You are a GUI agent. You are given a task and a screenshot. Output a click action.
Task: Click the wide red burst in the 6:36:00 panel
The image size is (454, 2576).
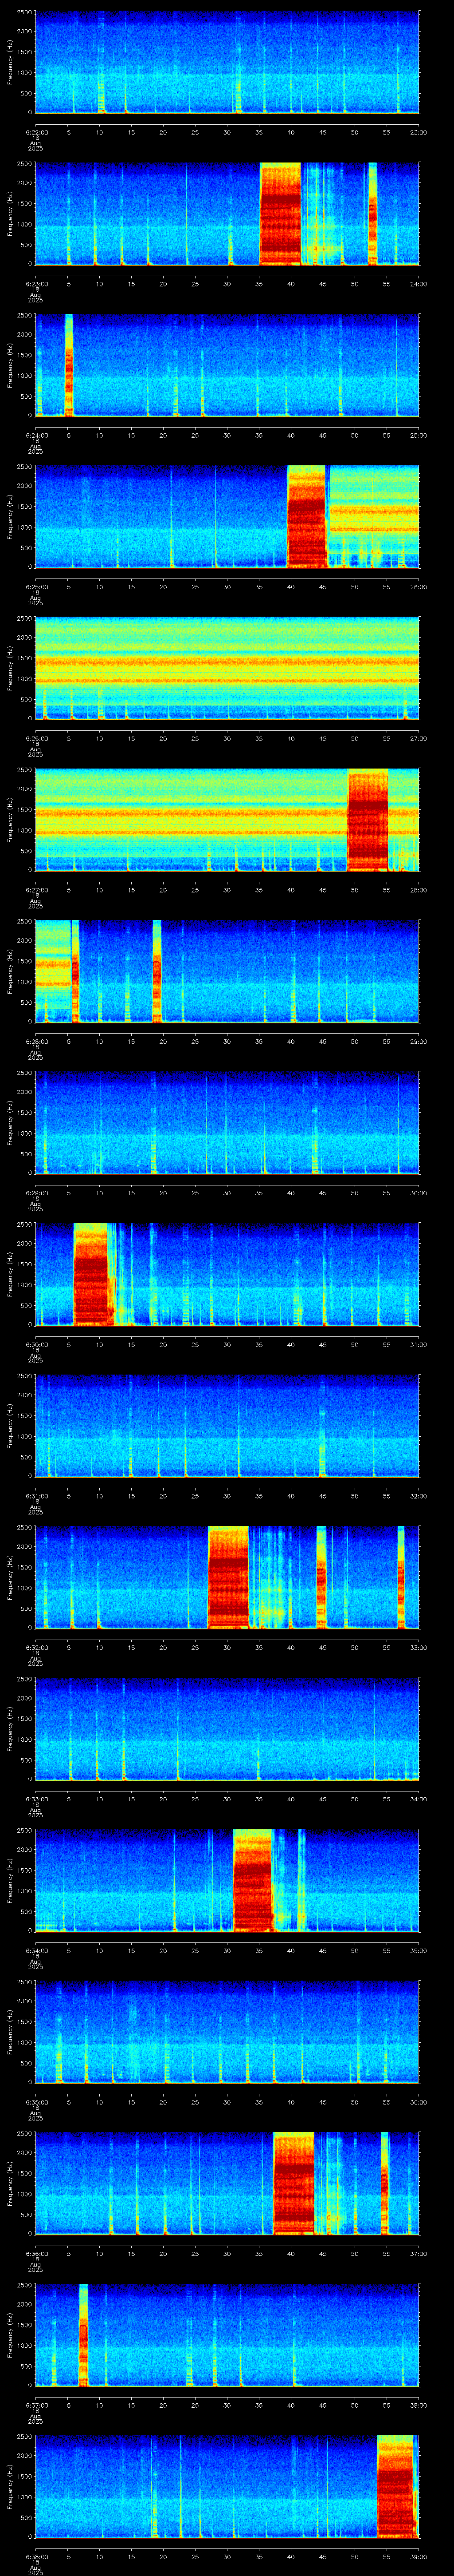[x=294, y=2183]
